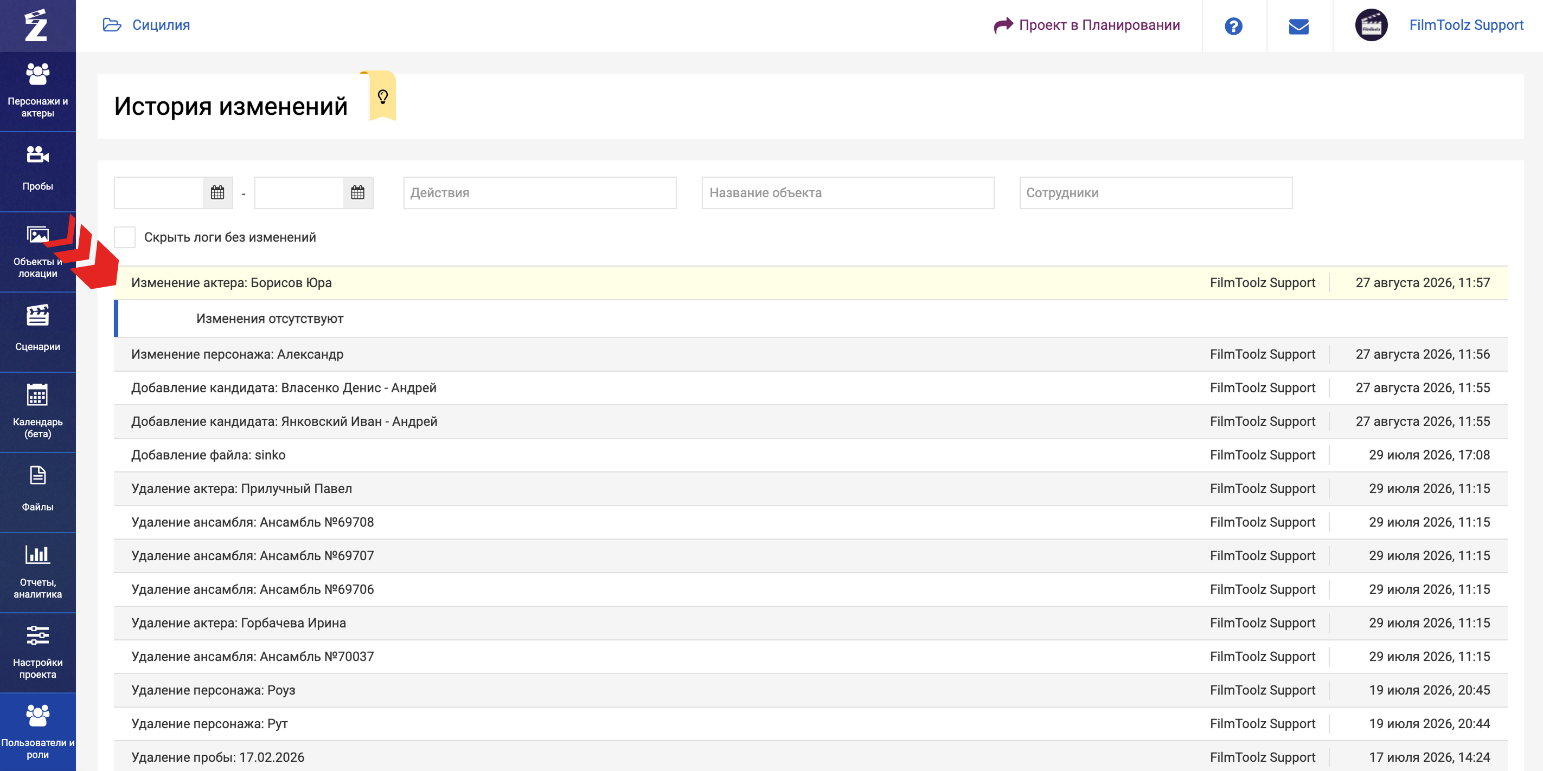The image size is (1543, 771).
Task: Open Пользователи и роли menu item
Action: pos(38,732)
